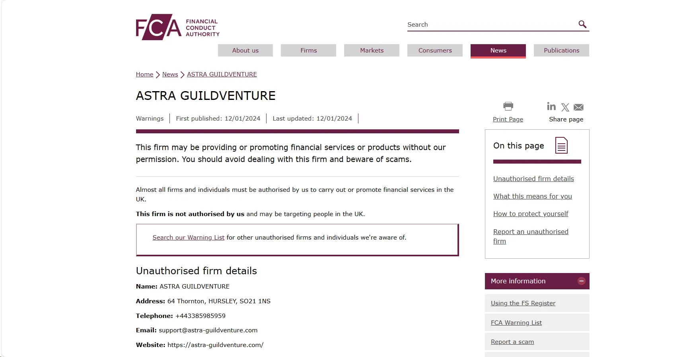Share the page on LinkedIn
The image size is (687, 357).
[551, 106]
